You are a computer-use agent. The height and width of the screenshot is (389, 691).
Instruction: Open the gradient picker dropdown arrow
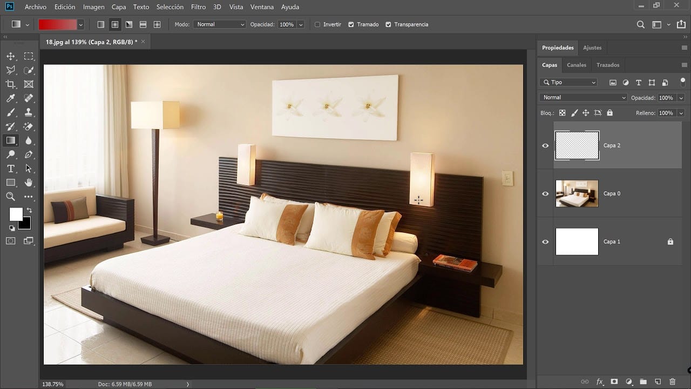(80, 24)
